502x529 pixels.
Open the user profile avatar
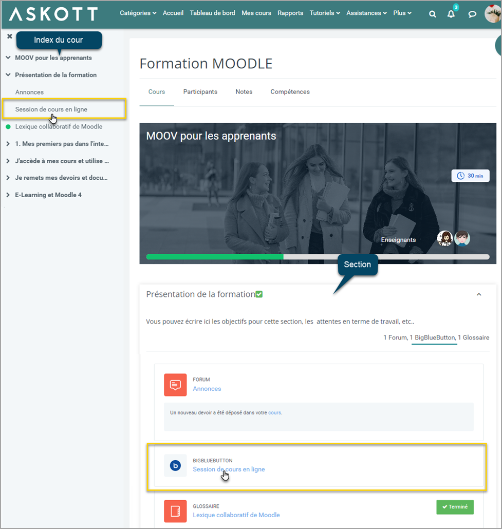tap(493, 14)
